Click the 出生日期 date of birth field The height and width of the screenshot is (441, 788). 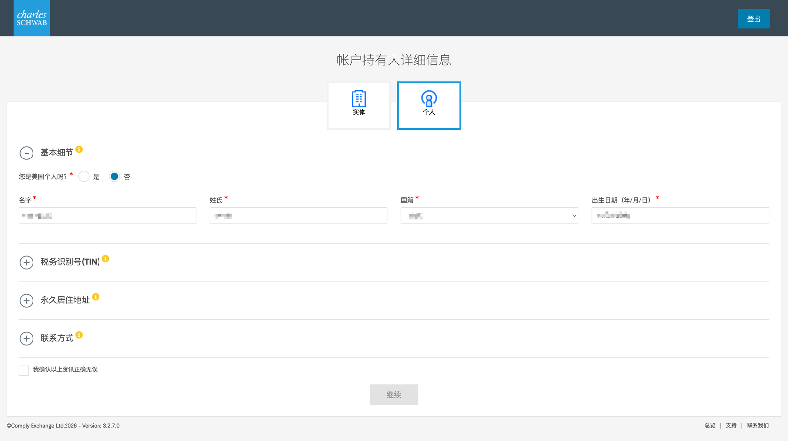(x=681, y=216)
